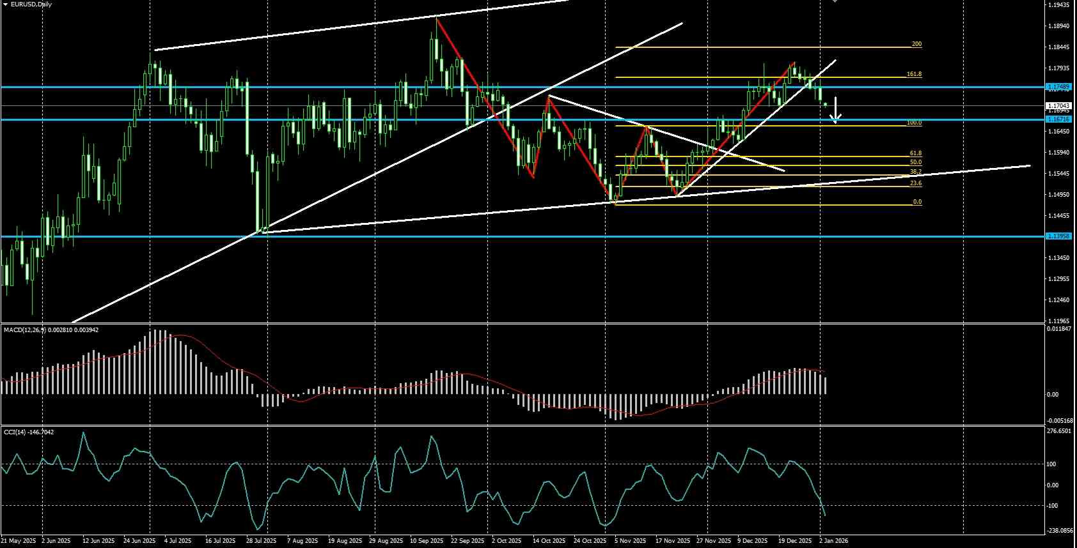Click the Fibonacci 61.8 level label
Image resolution: width=1077 pixels, height=548 pixels.
pos(916,154)
